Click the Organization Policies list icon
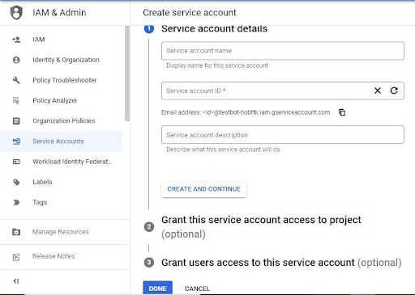 pos(16,121)
